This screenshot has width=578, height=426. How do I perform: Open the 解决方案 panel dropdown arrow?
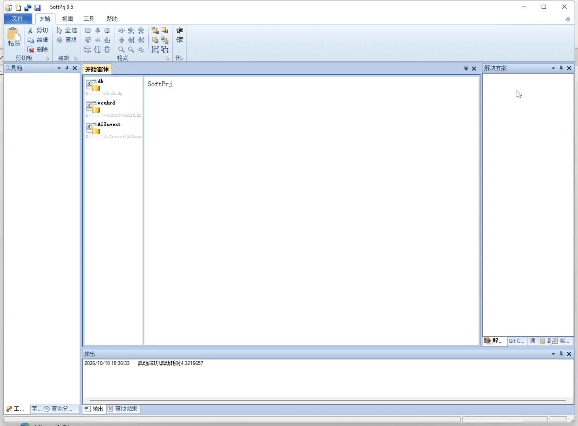click(x=553, y=68)
